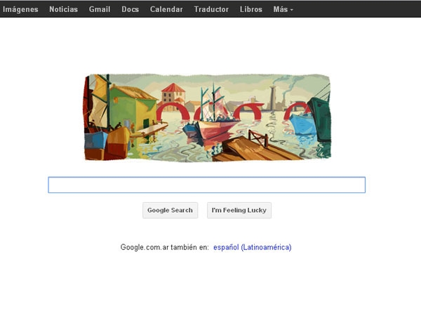
Task: Open Traductor in the top bar
Action: coord(211,9)
